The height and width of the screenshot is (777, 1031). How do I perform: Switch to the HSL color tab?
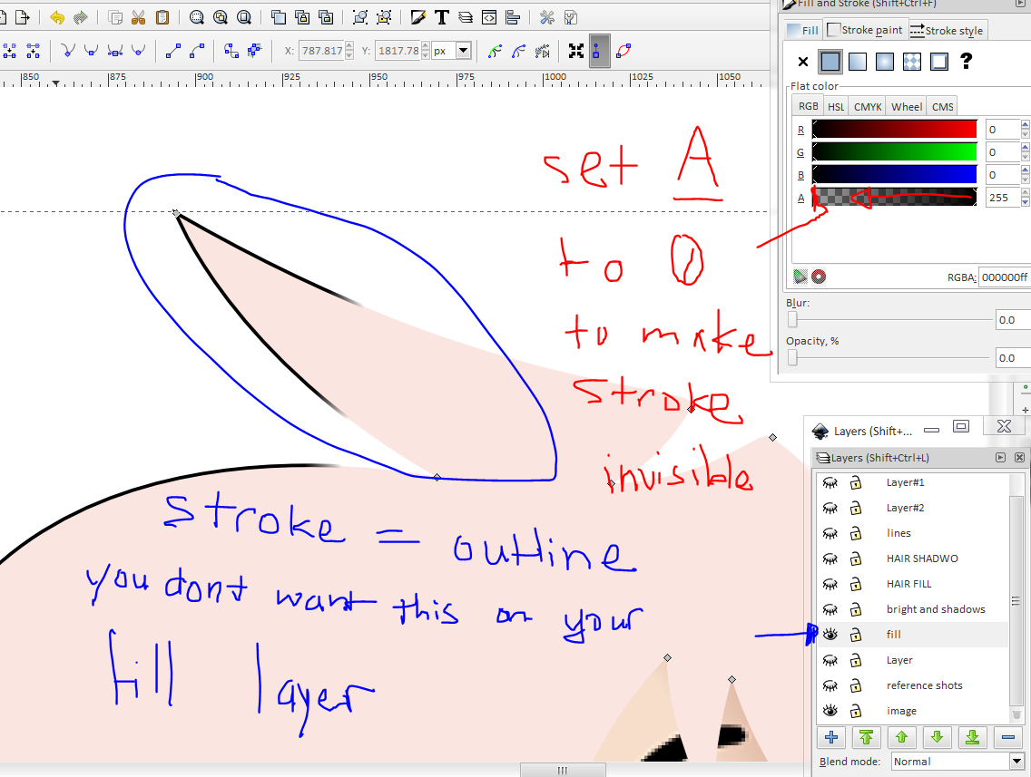[836, 106]
